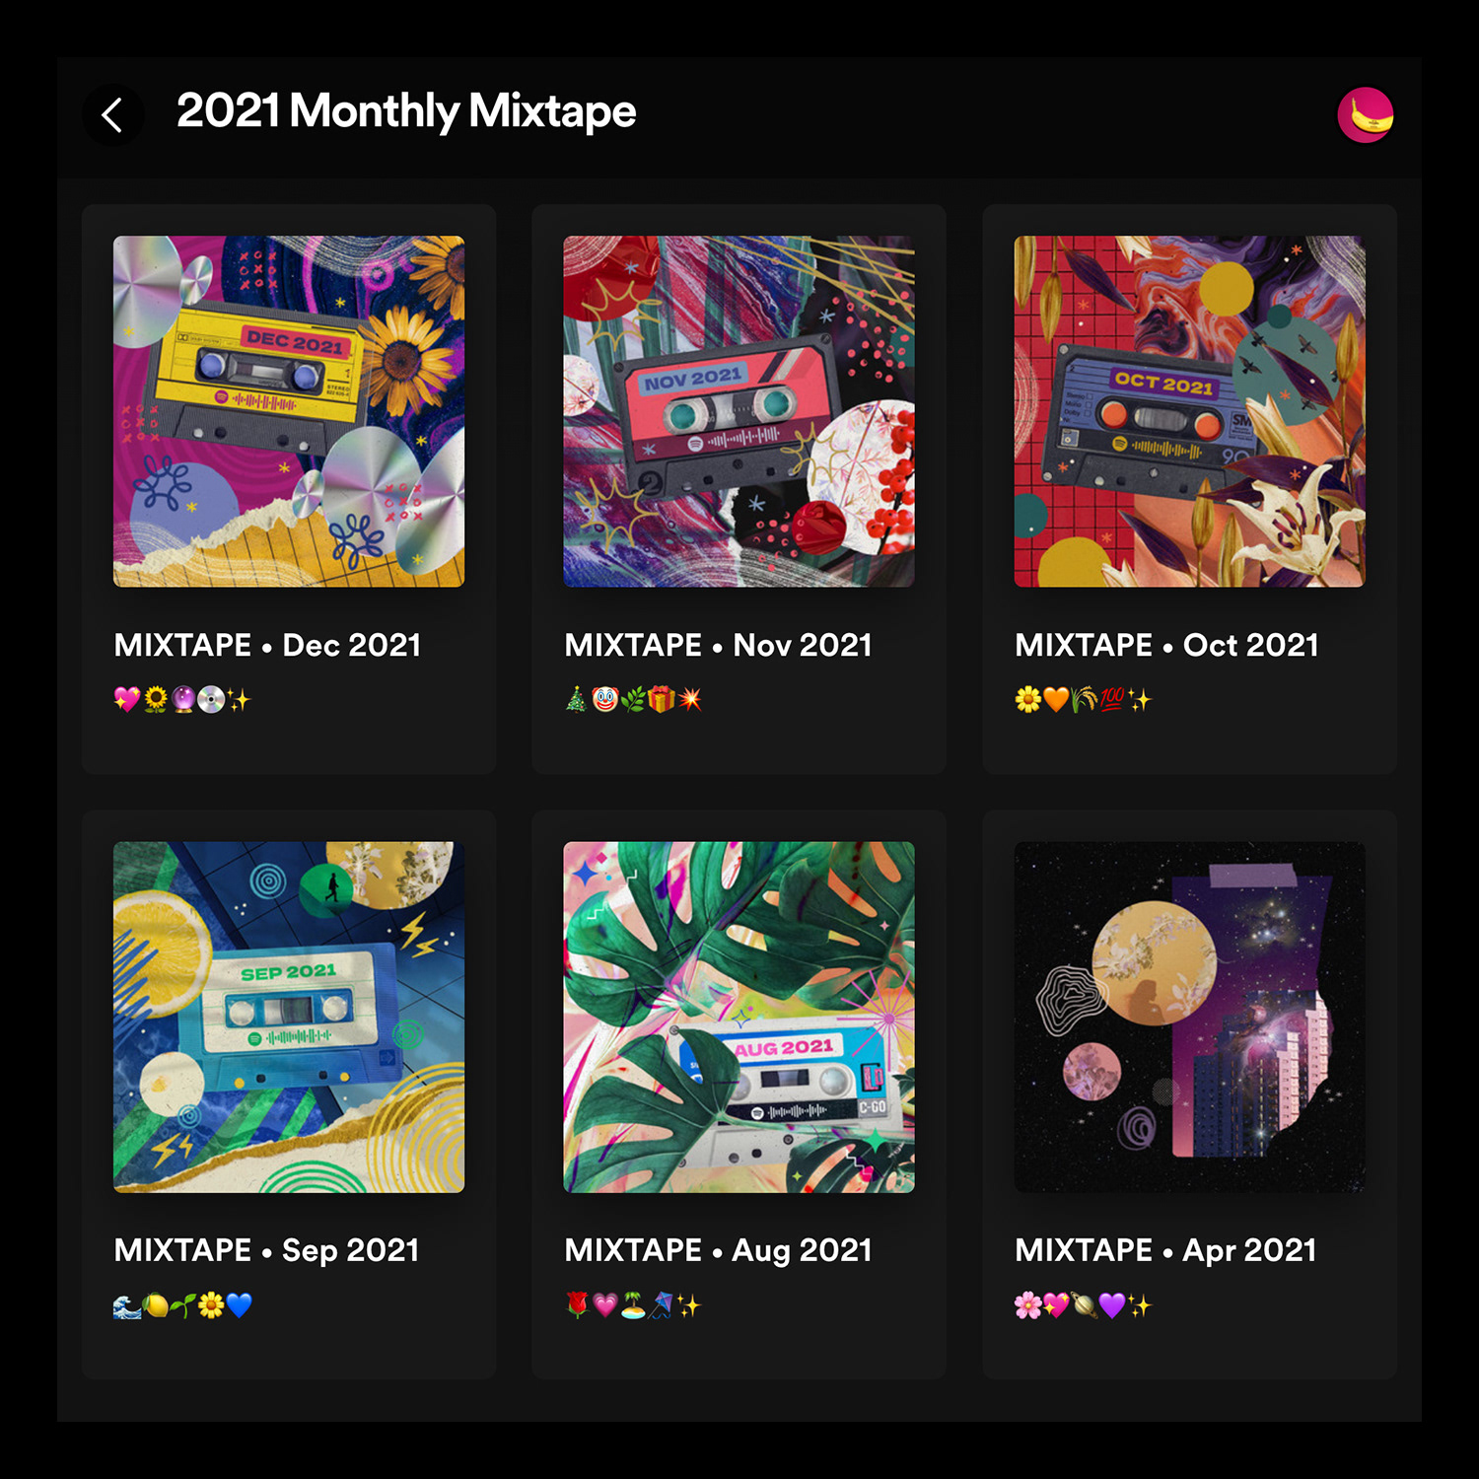Click the emoji description under Oct 2021
Image resolution: width=1479 pixels, height=1479 pixels.
coord(1083,700)
